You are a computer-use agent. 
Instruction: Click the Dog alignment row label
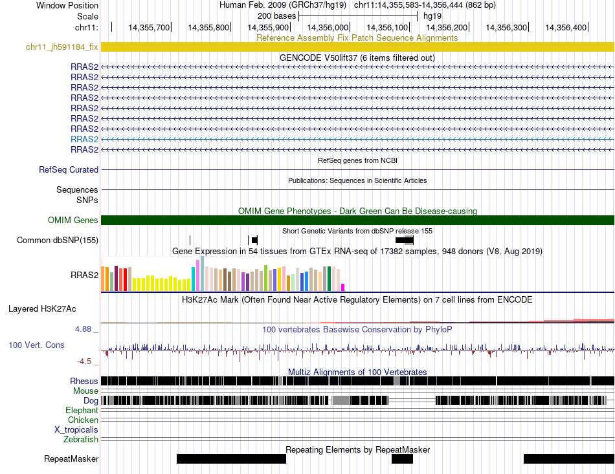[x=91, y=400]
